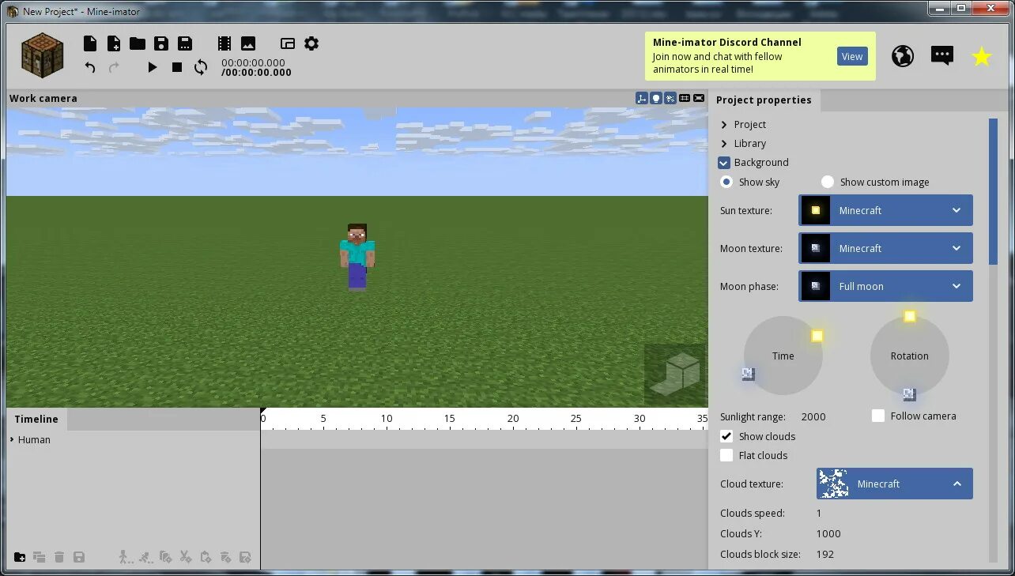
Task: Click the run cycle figure icon
Action: pos(145,557)
